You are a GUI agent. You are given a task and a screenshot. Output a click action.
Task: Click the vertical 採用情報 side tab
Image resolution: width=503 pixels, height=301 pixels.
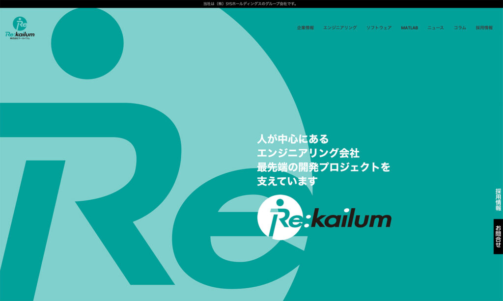(x=498, y=200)
